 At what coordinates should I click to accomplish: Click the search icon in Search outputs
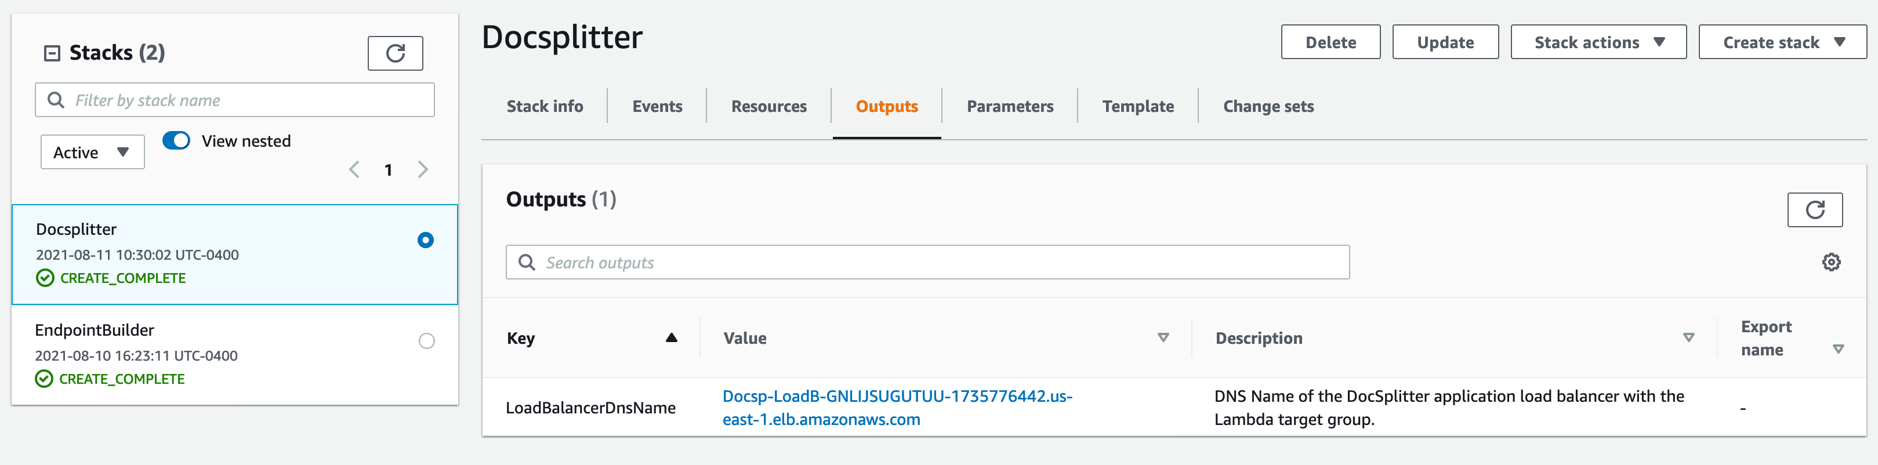(x=527, y=263)
